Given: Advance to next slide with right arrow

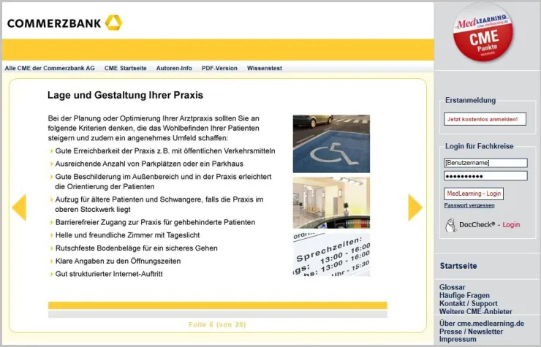Looking at the screenshot, I should pyautogui.click(x=415, y=207).
